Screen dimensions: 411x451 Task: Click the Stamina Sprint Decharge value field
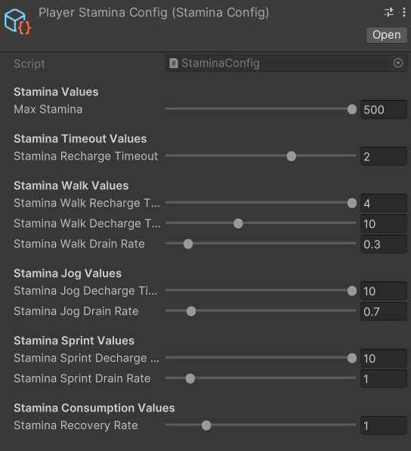pos(384,358)
